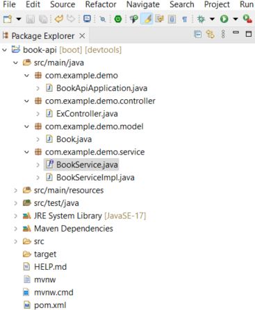Click the Save All toolbar icon

tap(43, 19)
